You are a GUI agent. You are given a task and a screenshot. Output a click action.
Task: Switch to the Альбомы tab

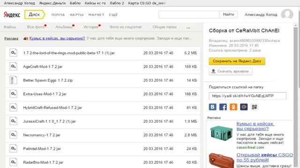[64, 27]
